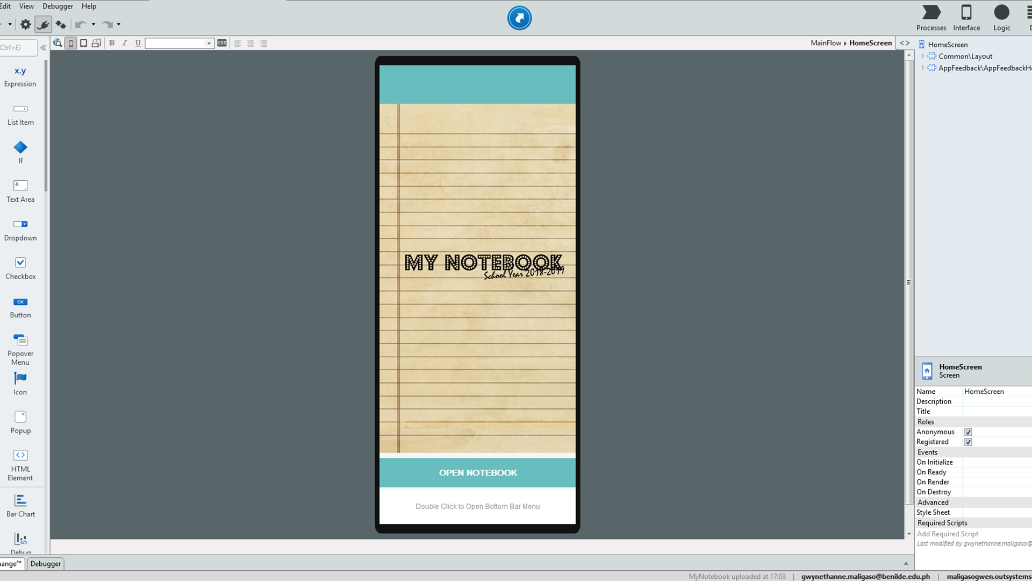The height and width of the screenshot is (581, 1032).
Task: Click the Bottom Bar Menu placeholder
Action: tap(477, 506)
